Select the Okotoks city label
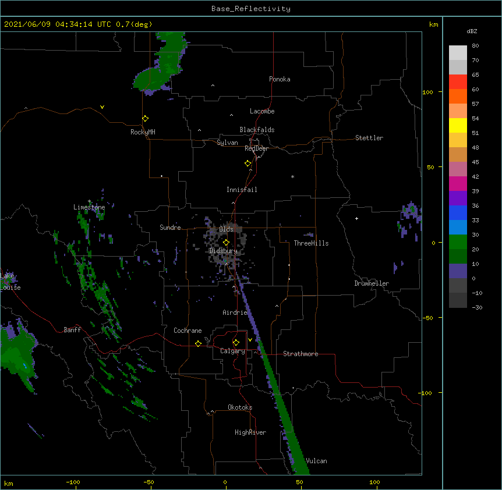Viewport: 502px width, 490px height. [240, 407]
